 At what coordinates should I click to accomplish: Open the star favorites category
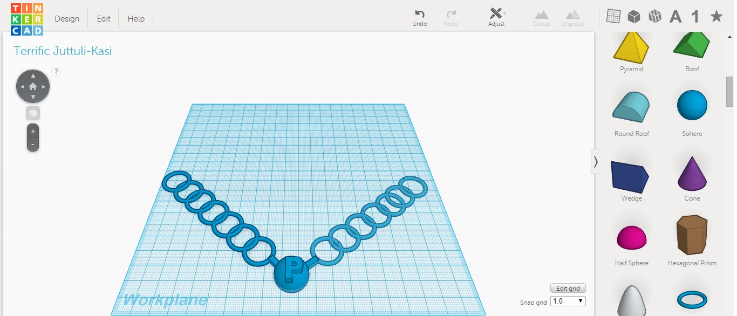coord(716,17)
